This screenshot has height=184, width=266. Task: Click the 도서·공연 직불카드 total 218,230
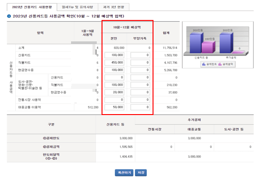(172, 85)
